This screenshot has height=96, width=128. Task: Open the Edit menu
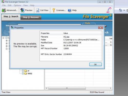coord(9,5)
